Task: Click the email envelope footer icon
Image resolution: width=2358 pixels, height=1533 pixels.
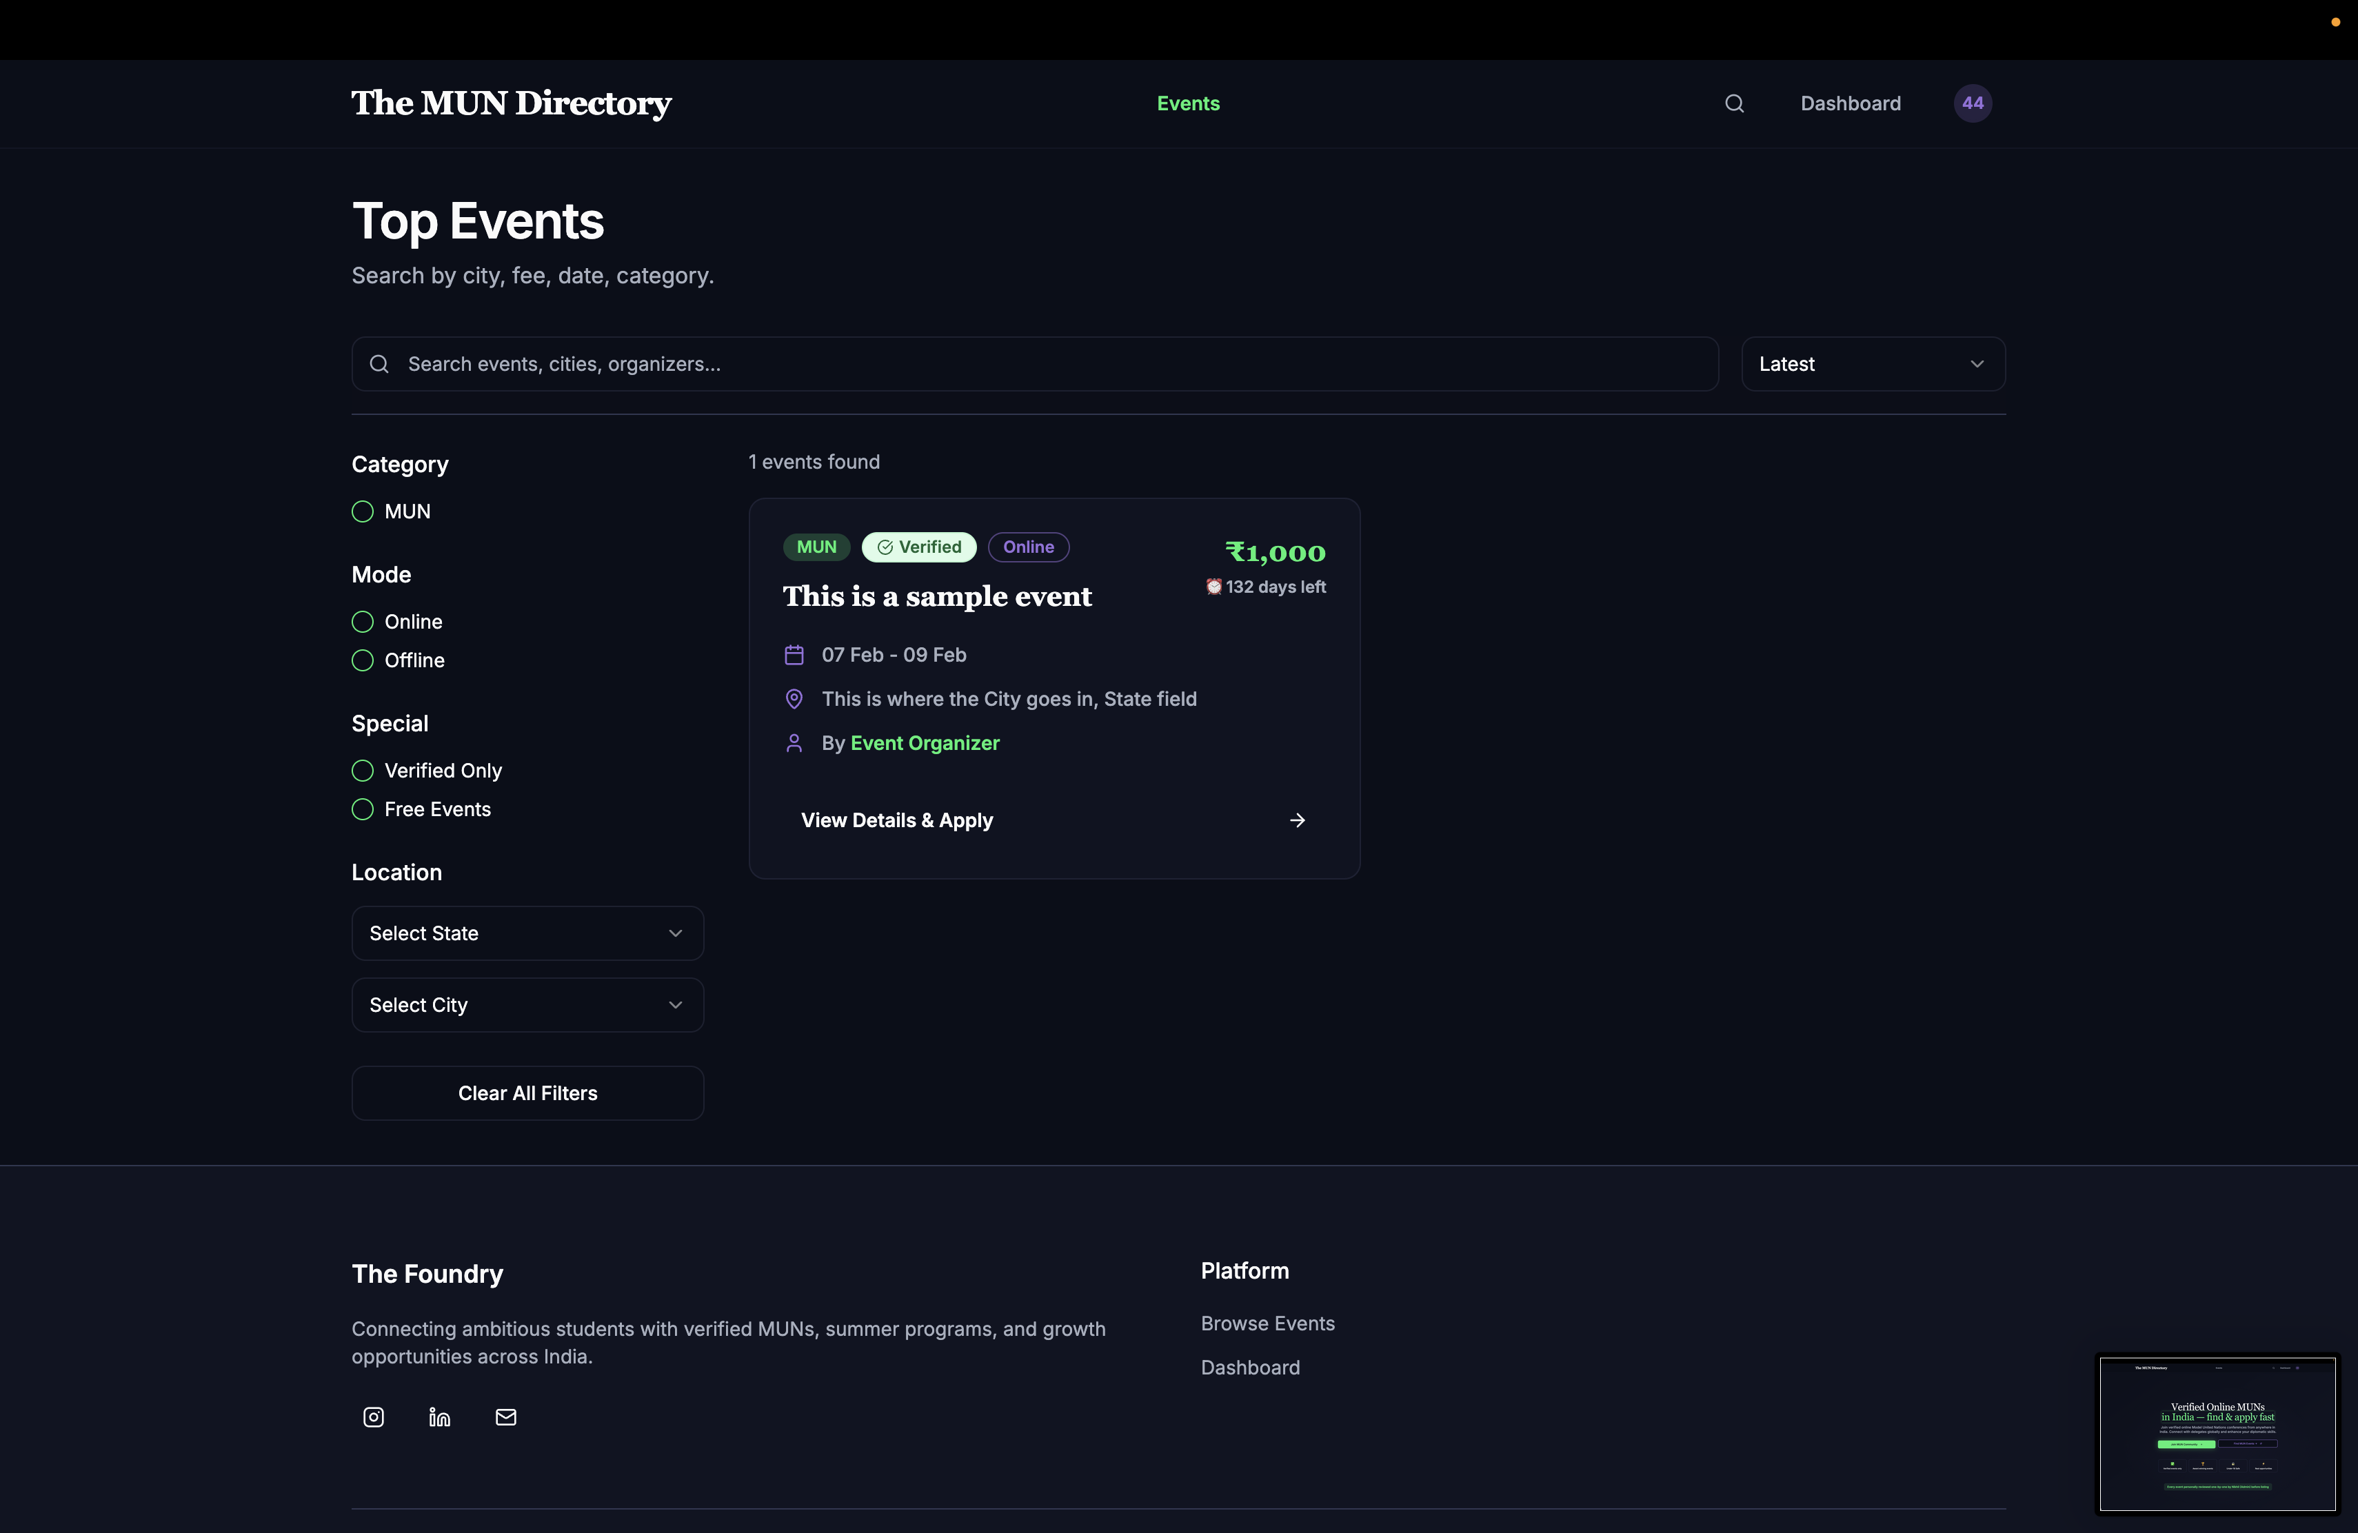Action: (x=505, y=1417)
